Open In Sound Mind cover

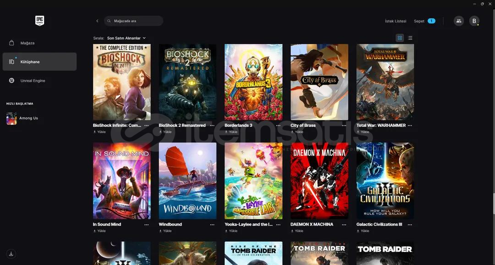coord(122,181)
